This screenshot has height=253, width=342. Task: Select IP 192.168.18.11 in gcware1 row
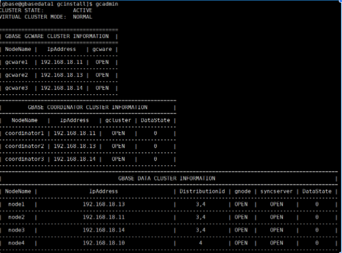62,62
